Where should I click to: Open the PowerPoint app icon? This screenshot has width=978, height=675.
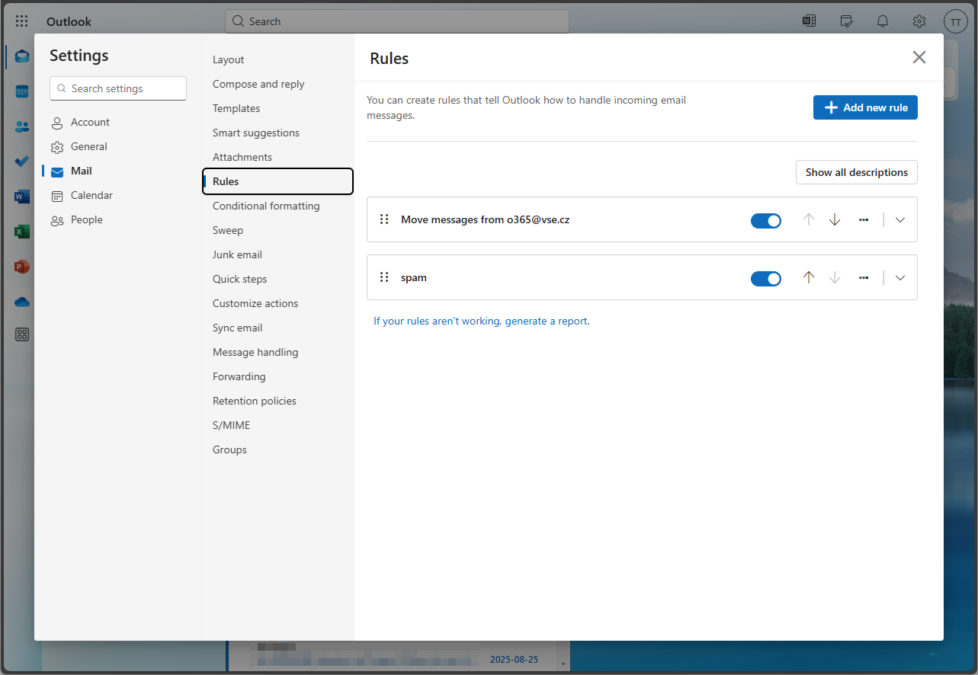click(22, 267)
